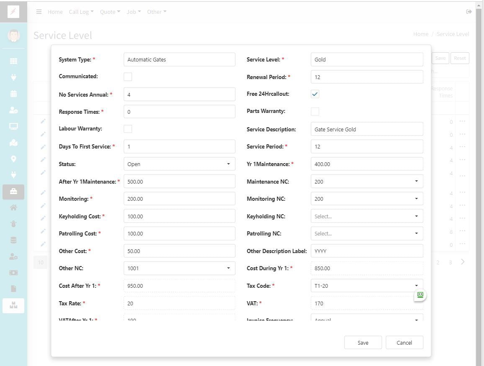Open the Tax Code dropdown

367,286
